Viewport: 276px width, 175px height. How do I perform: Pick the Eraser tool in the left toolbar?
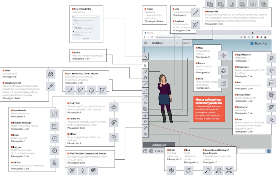click(145, 72)
